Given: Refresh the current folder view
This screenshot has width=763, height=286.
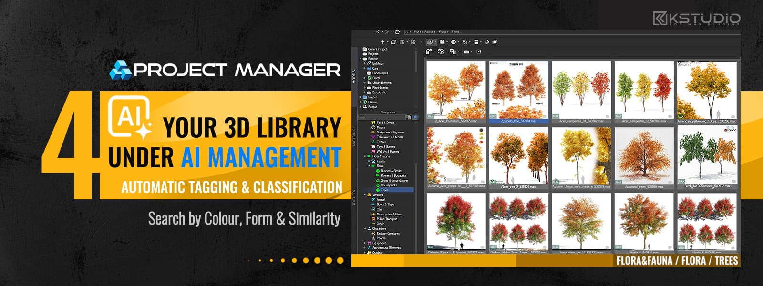Looking at the screenshot, I should pyautogui.click(x=397, y=32).
